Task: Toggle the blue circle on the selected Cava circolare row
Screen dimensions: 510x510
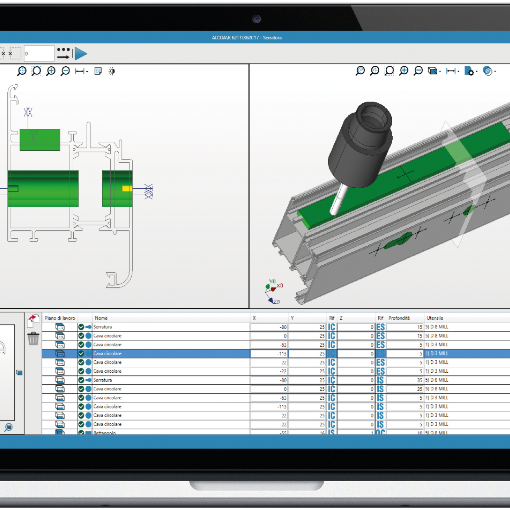Action: click(x=88, y=353)
